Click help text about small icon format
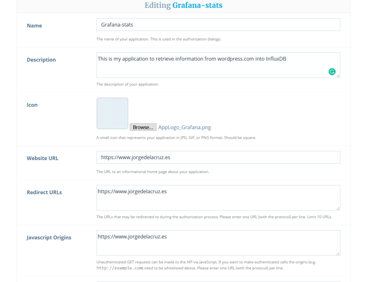This screenshot has width=385, height=282. pyautogui.click(x=176, y=138)
